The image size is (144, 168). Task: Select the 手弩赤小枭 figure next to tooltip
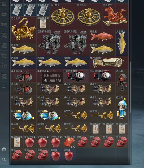click(23, 76)
